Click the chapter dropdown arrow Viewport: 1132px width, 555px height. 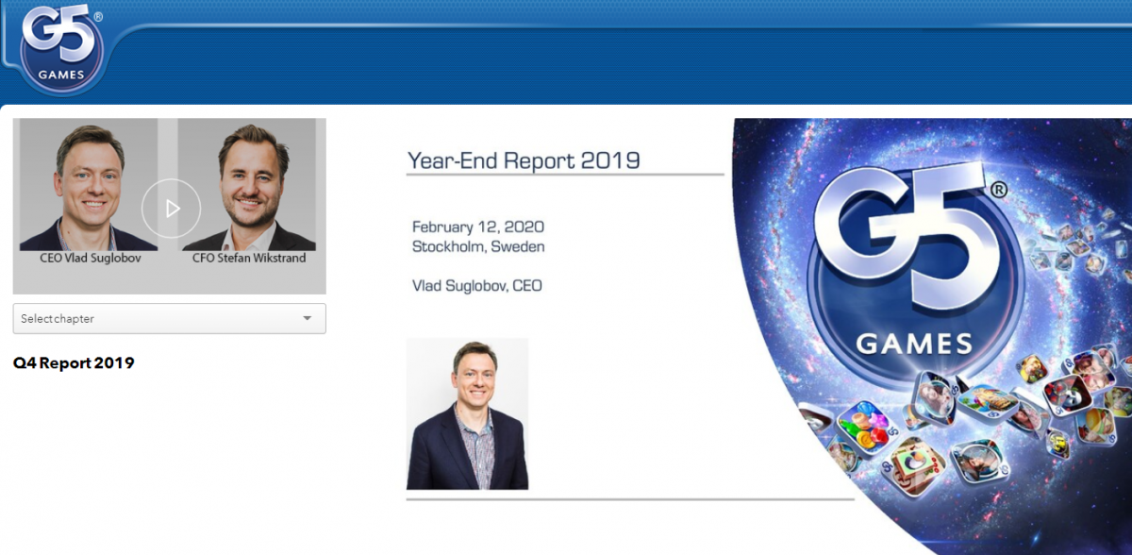pos(307,319)
